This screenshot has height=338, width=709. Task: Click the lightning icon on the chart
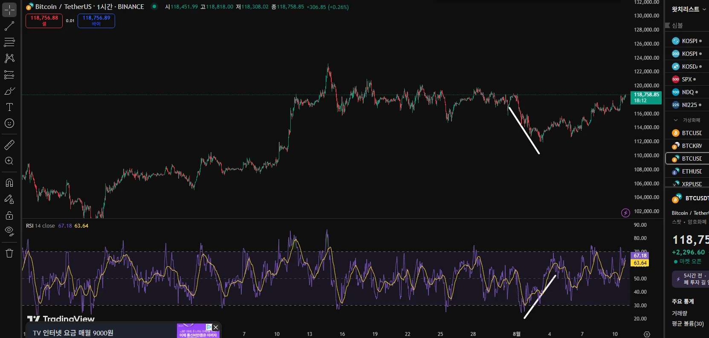click(625, 213)
